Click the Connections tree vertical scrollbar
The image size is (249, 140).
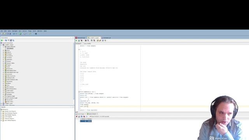tap(74, 72)
